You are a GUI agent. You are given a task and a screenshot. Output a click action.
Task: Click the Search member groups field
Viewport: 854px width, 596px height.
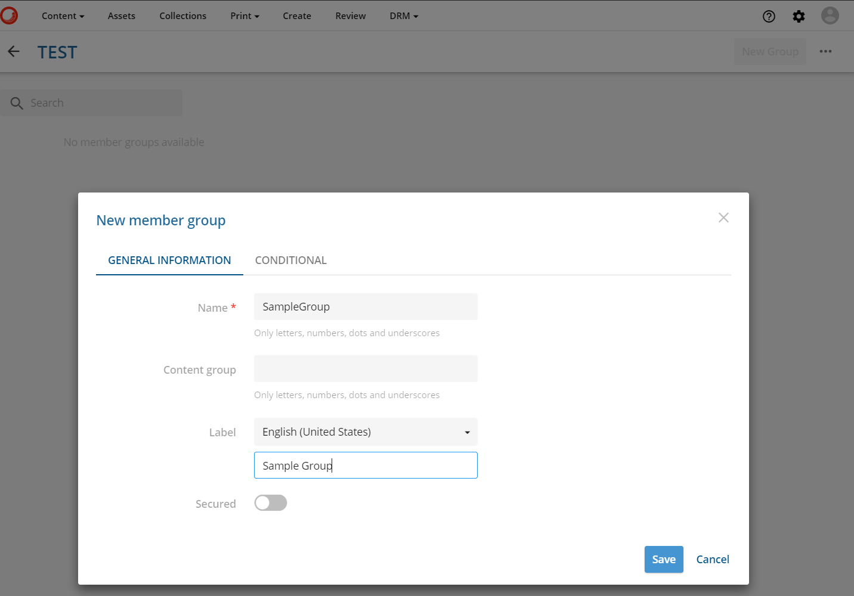[x=91, y=103]
